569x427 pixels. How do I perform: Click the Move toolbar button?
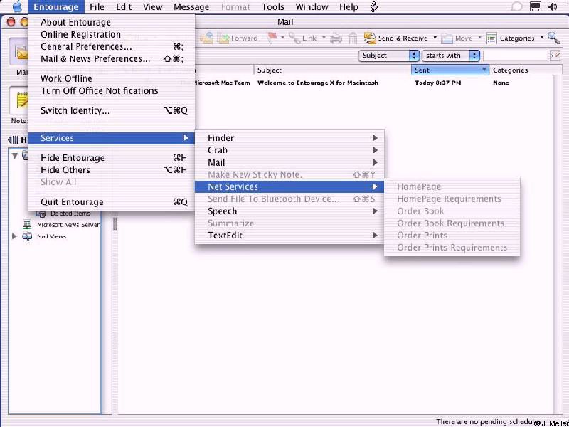click(x=457, y=38)
